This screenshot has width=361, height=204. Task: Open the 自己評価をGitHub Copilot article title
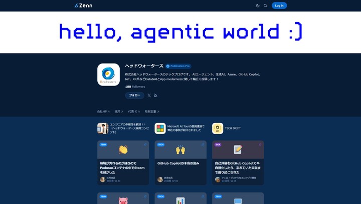tap(238, 167)
